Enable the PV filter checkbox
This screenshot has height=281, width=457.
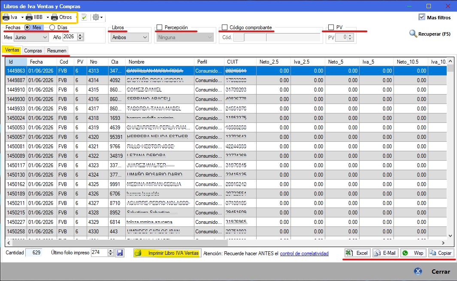click(x=331, y=27)
